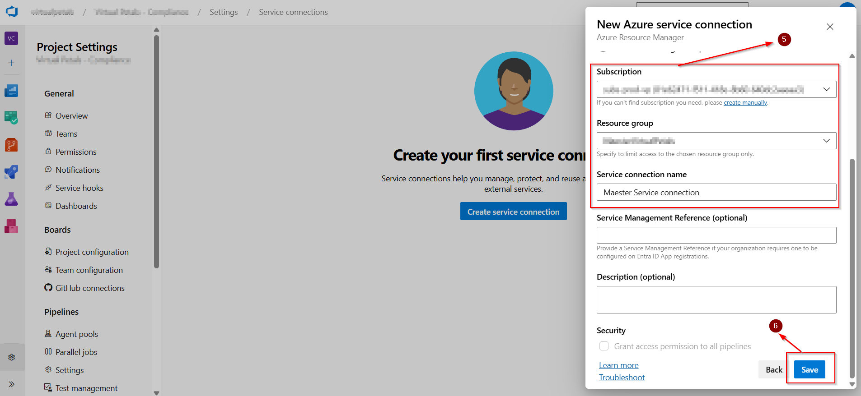Image resolution: width=861 pixels, height=396 pixels.
Task: Open Project configuration under Boards
Action: point(92,252)
